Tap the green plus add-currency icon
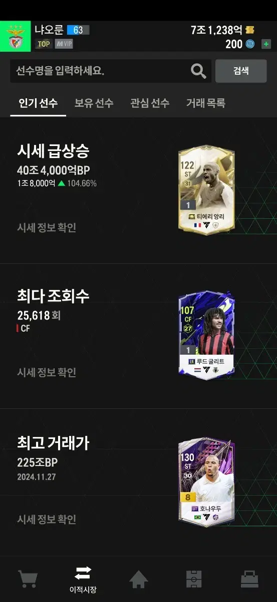The image size is (277, 602). point(266,44)
